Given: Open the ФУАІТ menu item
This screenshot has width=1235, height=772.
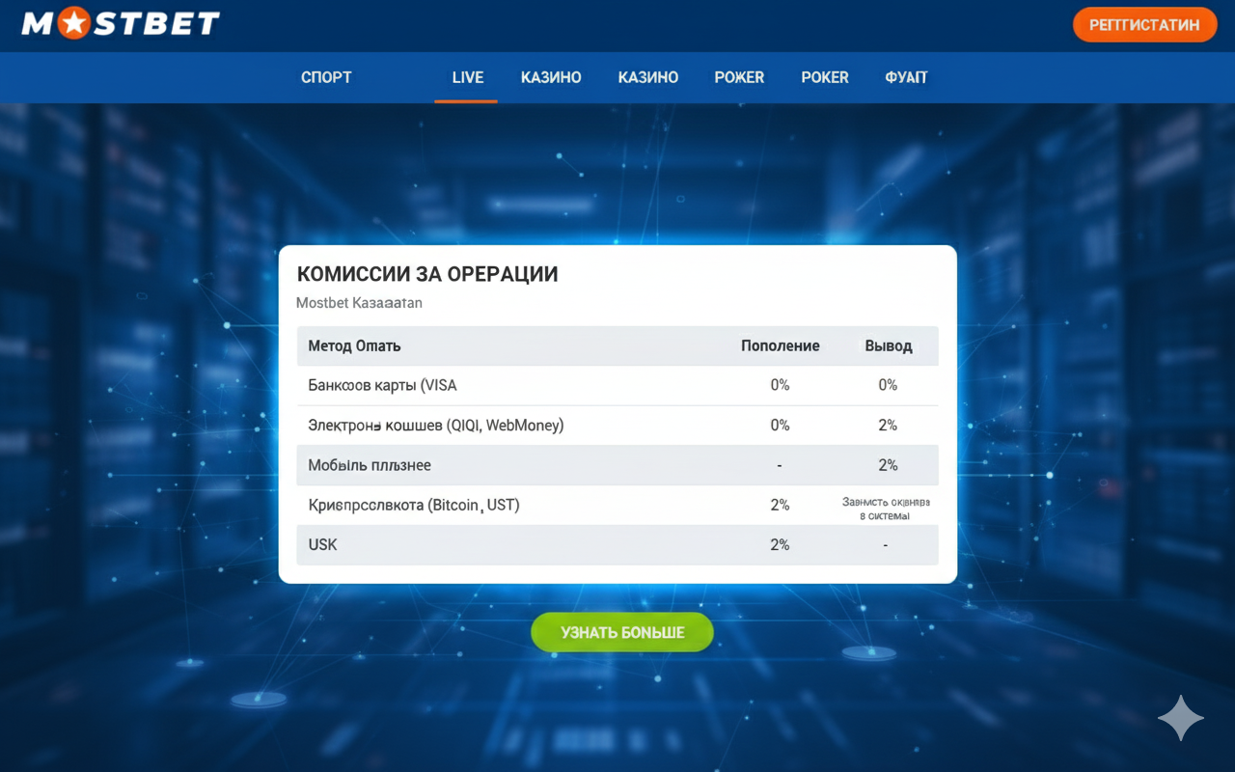Looking at the screenshot, I should point(906,77).
